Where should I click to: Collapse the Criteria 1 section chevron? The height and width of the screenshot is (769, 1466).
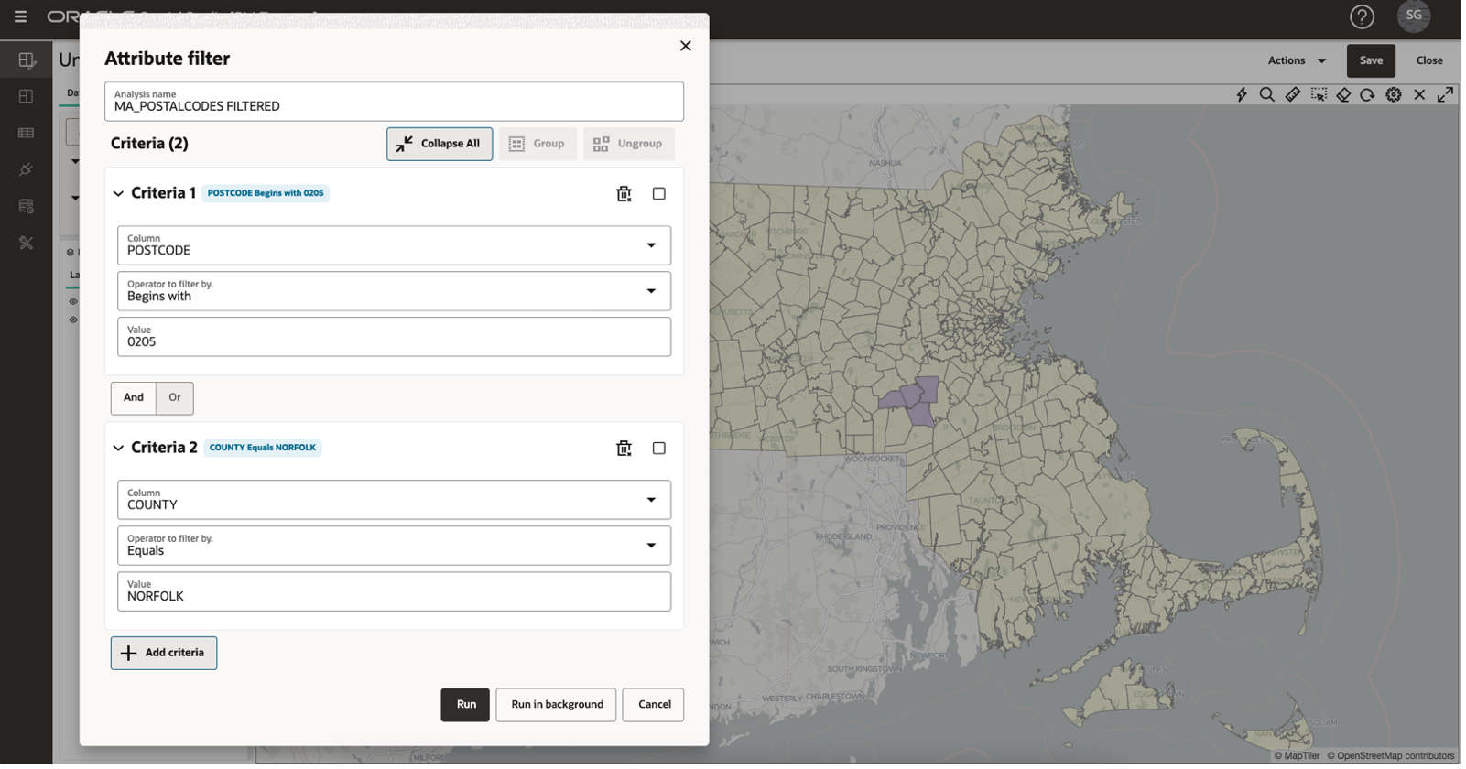click(118, 194)
